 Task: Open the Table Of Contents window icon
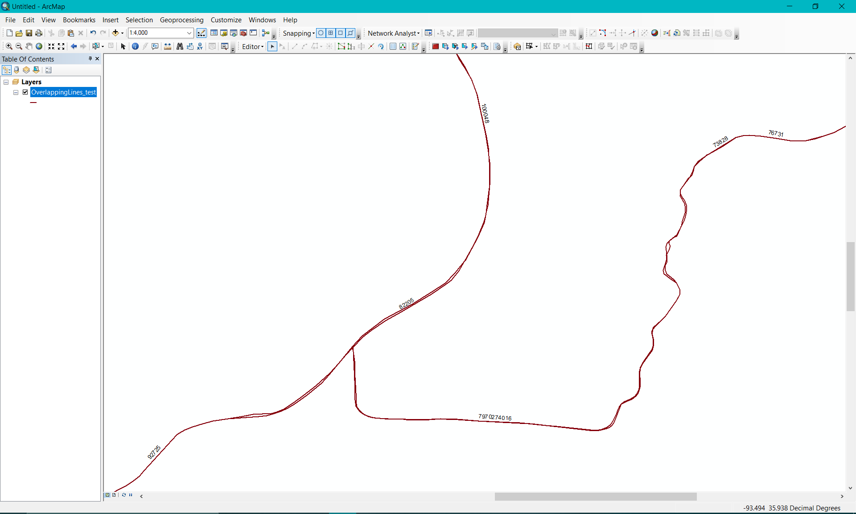click(x=214, y=33)
